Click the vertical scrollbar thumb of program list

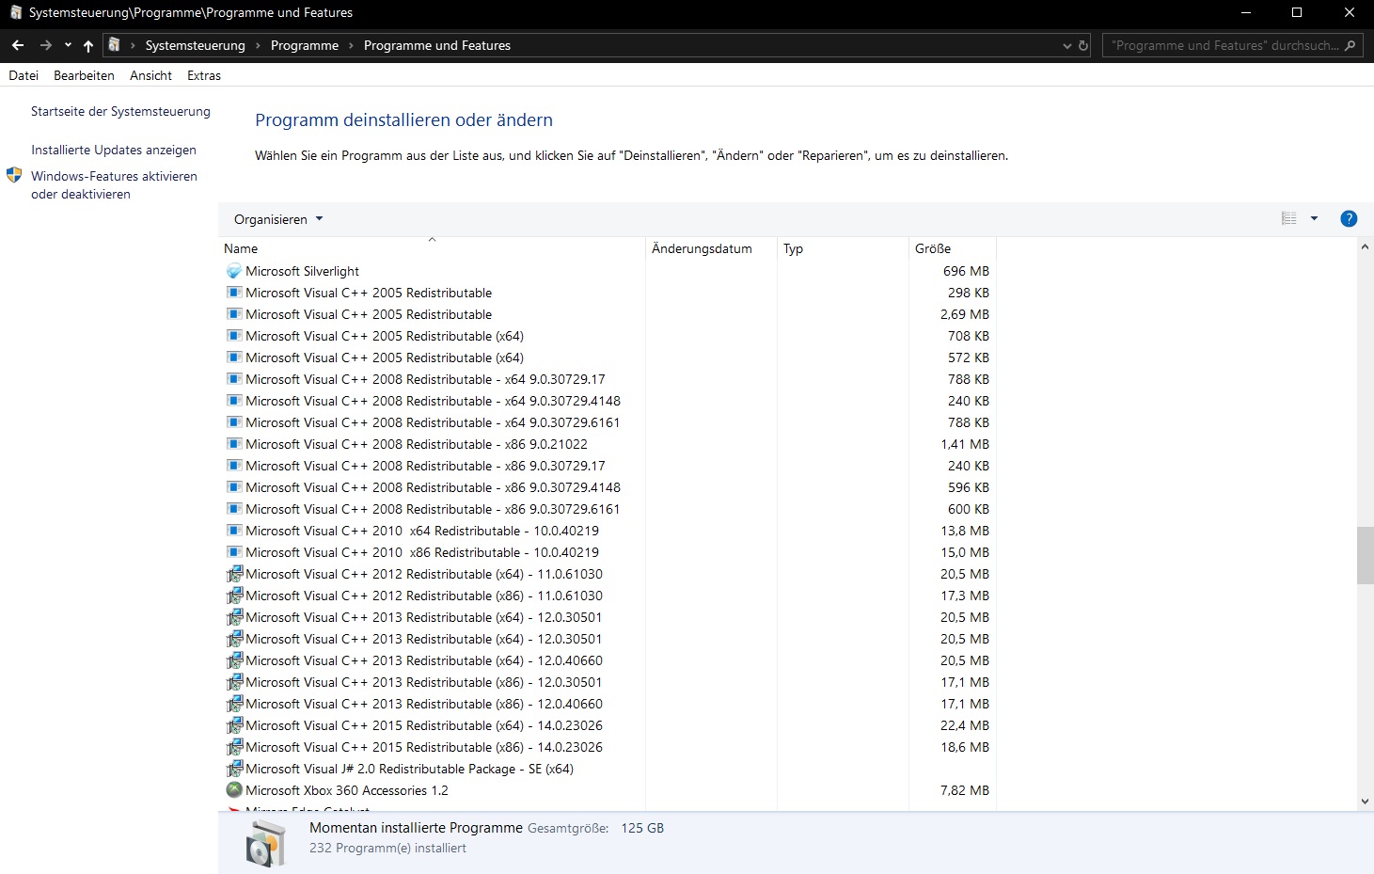(1365, 556)
